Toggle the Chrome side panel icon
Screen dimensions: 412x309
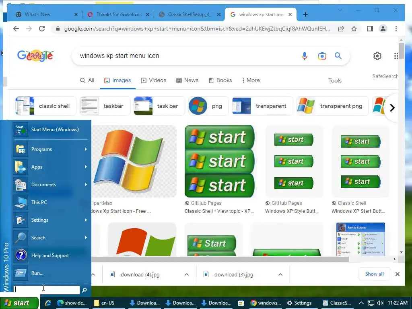coord(370,29)
